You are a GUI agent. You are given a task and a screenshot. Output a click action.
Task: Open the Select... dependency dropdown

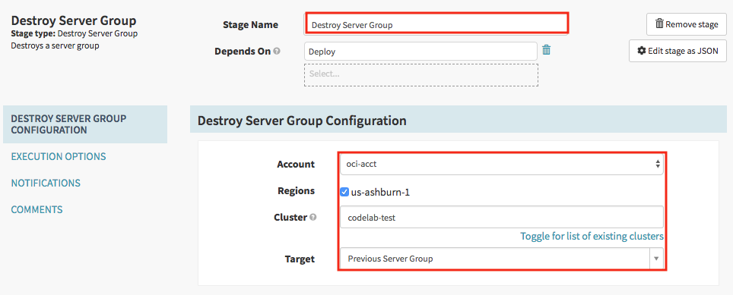pyautogui.click(x=420, y=74)
